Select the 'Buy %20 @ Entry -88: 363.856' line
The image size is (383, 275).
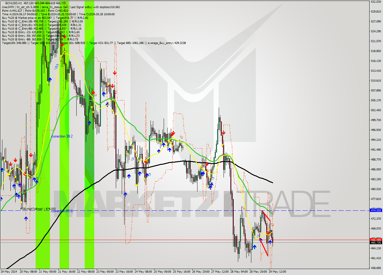tap(40, 39)
